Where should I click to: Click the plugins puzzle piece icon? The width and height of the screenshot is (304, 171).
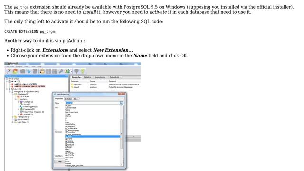coord(67,71)
